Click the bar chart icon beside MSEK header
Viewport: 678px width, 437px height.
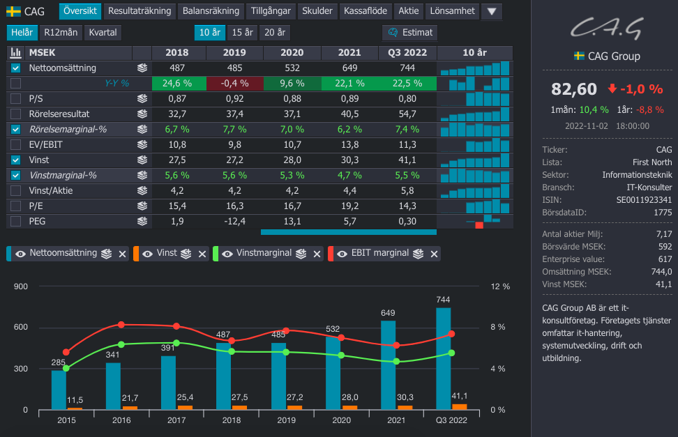15,53
